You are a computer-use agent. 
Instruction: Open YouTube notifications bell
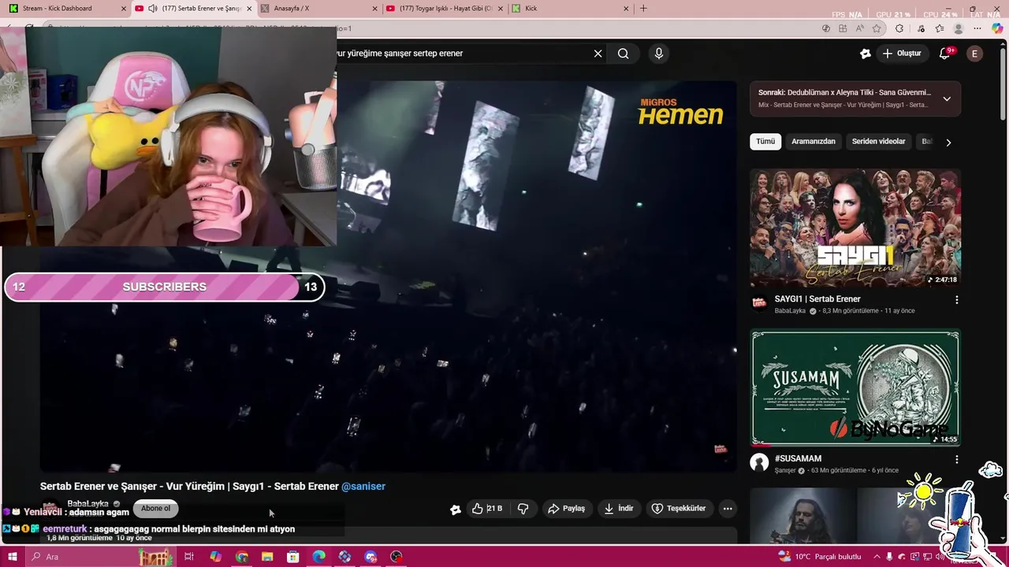(946, 54)
